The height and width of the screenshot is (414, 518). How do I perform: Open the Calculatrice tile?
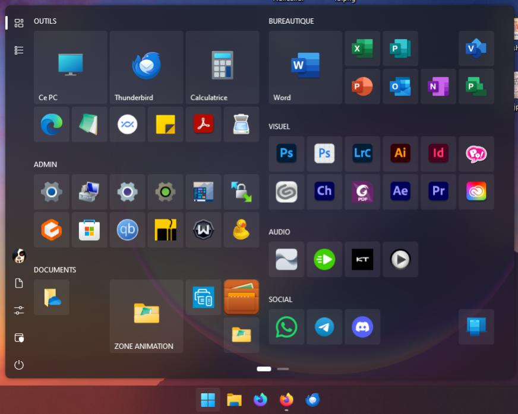(x=222, y=67)
